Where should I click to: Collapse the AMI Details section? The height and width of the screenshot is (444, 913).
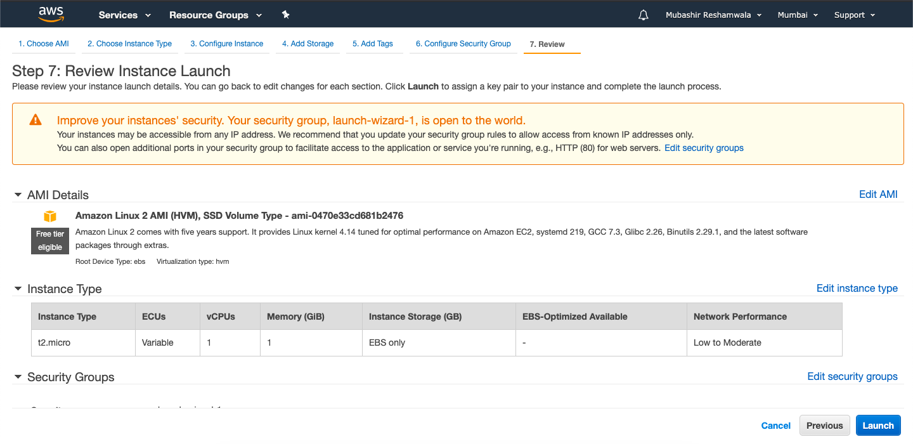tap(18, 195)
